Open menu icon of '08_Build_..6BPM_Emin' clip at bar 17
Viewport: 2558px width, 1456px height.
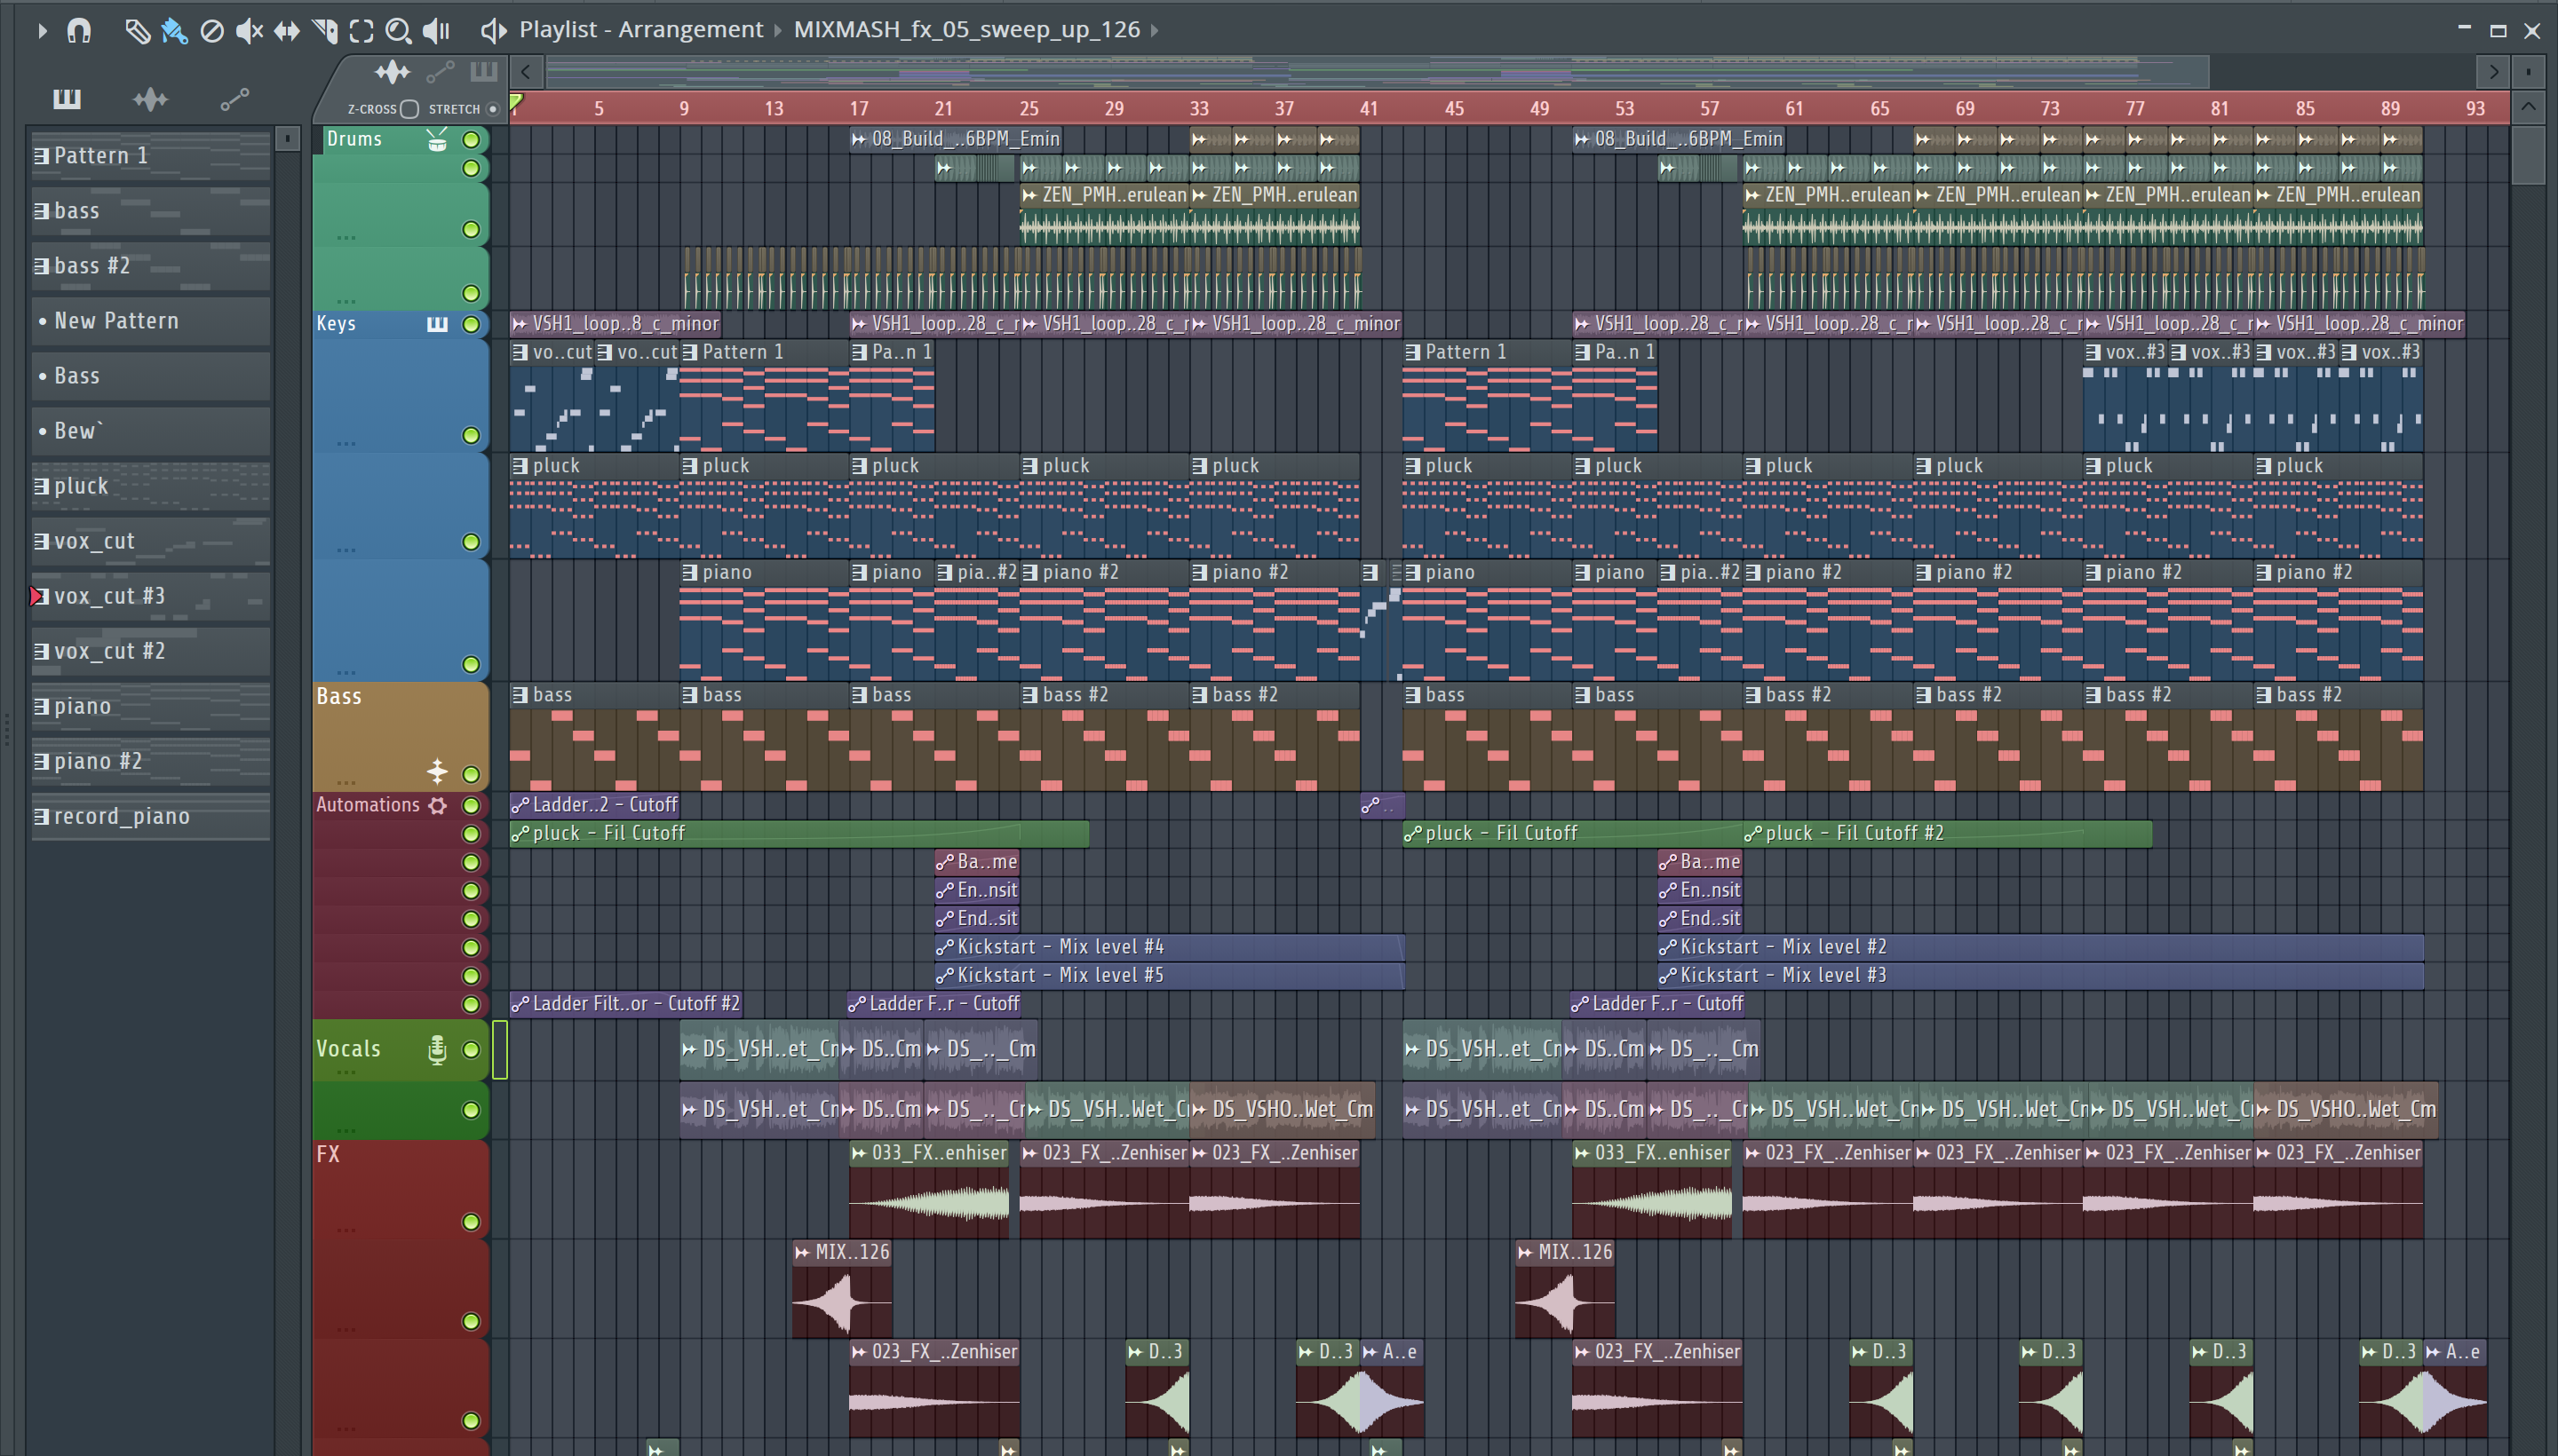[858, 140]
